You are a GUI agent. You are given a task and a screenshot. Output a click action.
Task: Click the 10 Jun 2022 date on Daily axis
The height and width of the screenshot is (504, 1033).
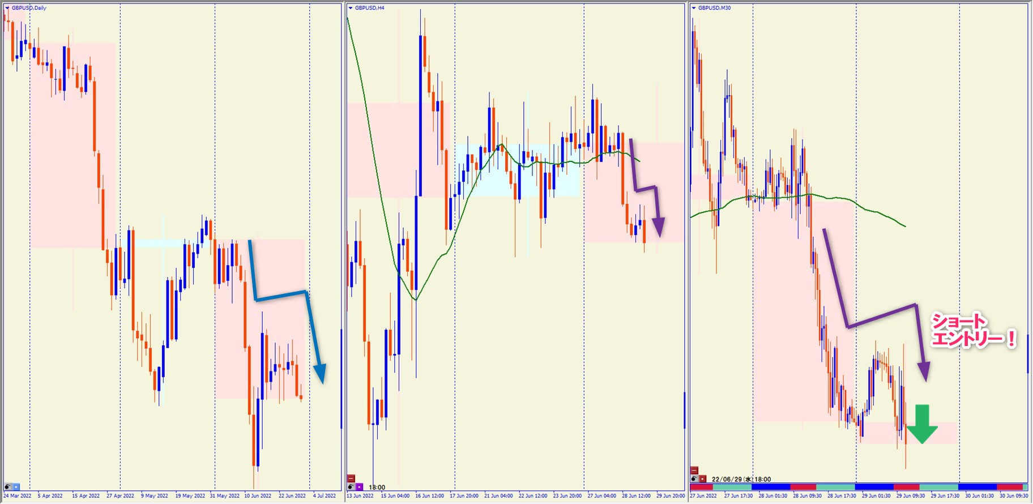[258, 496]
